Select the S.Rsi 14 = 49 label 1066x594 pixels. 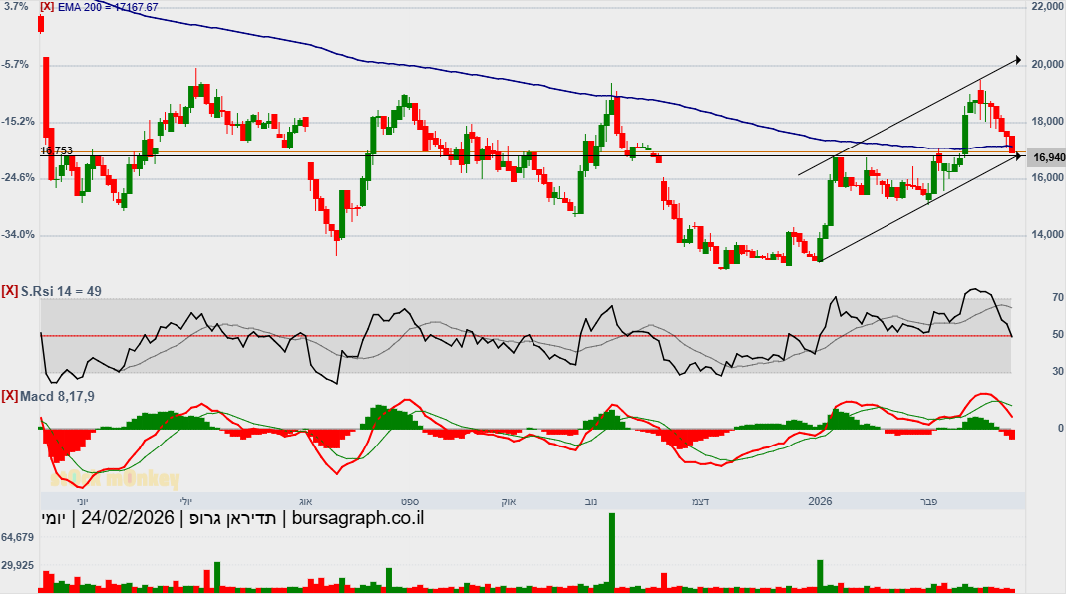pos(61,292)
